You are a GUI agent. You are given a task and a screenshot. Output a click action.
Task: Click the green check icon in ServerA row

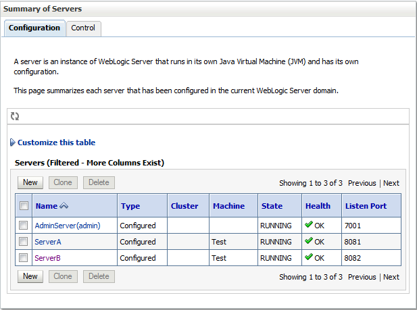(309, 241)
